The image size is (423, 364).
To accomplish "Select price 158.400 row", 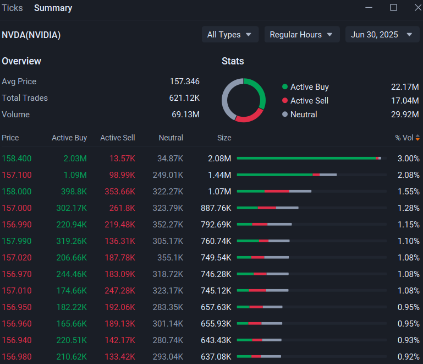I will (x=211, y=159).
